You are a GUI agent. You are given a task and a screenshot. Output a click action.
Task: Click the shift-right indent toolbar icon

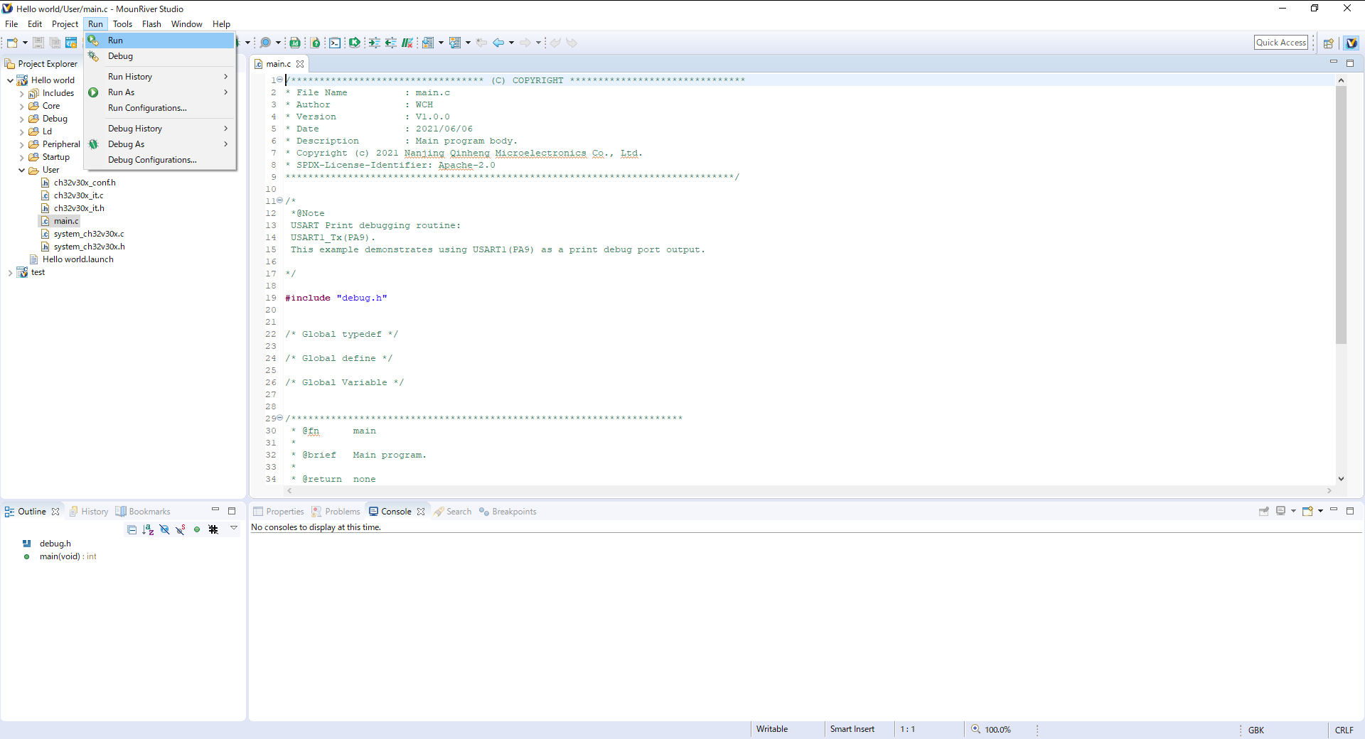374,43
